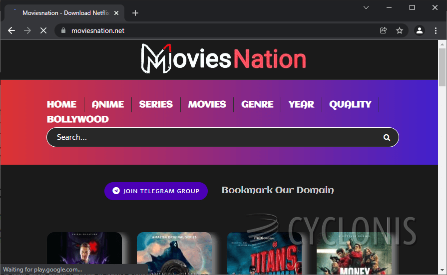Click the padlock site info icon
Screen dimensions: 447x275
tap(63, 30)
